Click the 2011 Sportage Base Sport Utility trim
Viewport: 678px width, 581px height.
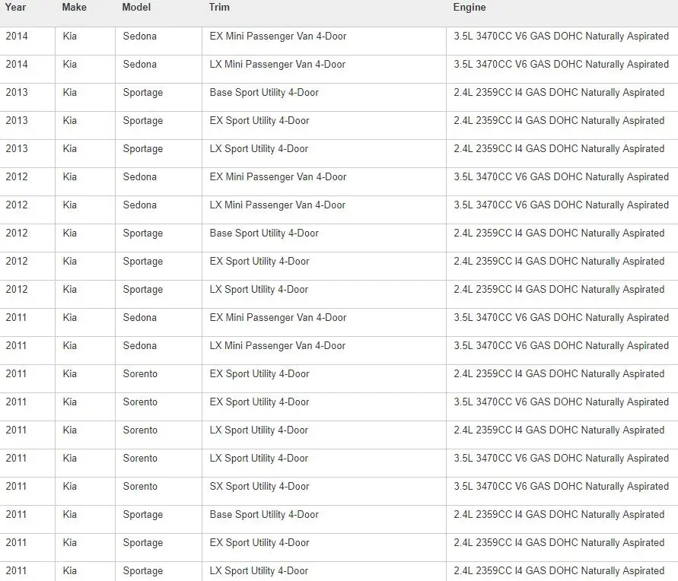tap(264, 515)
